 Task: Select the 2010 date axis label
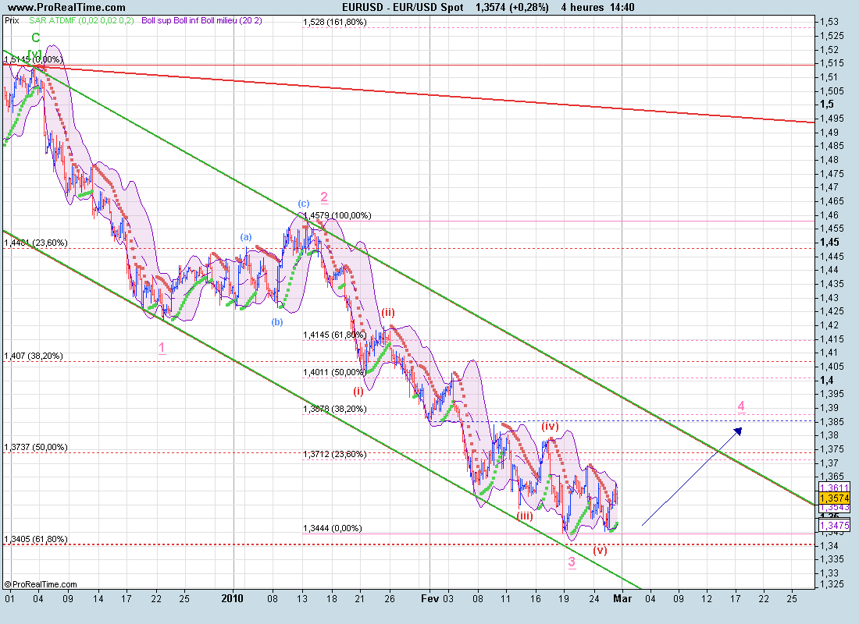coord(232,599)
